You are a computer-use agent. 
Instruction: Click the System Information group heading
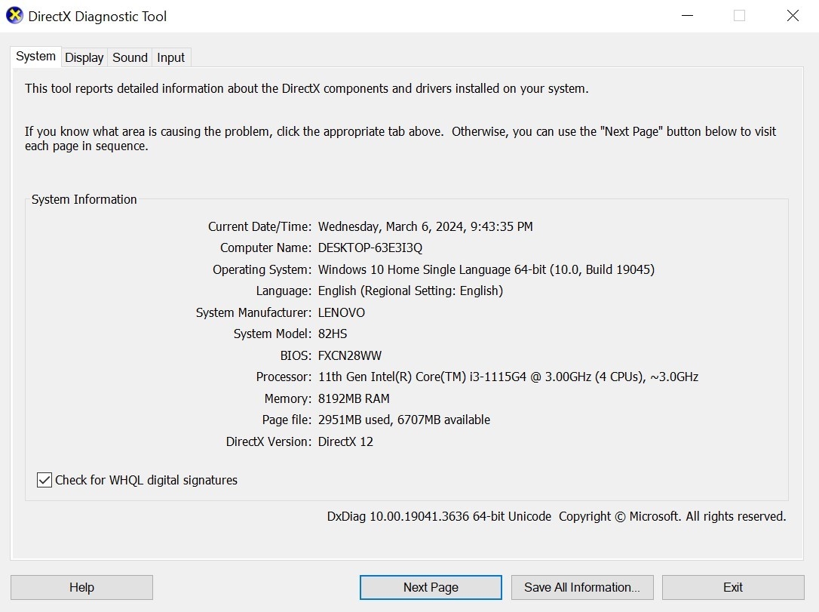coord(83,199)
